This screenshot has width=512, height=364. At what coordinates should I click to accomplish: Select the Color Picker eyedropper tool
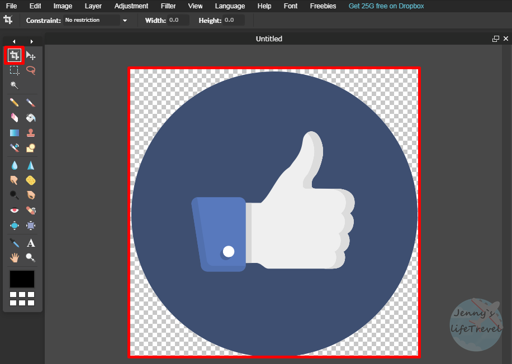(x=15, y=243)
